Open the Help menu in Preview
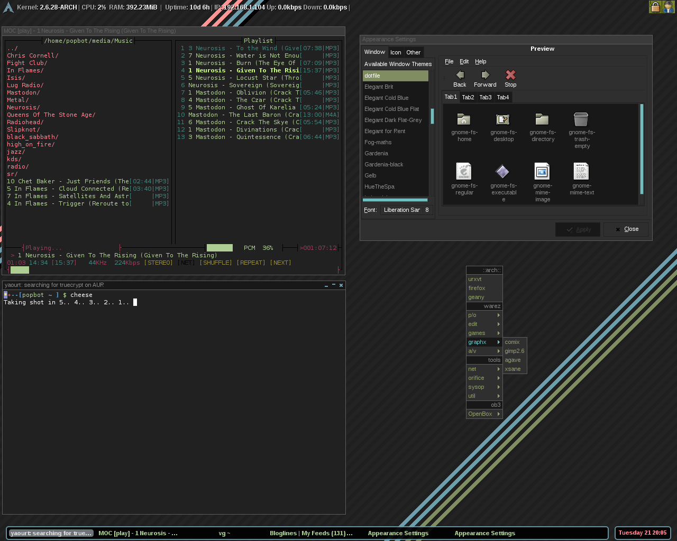Viewport: 677px width, 541px height. click(x=480, y=61)
